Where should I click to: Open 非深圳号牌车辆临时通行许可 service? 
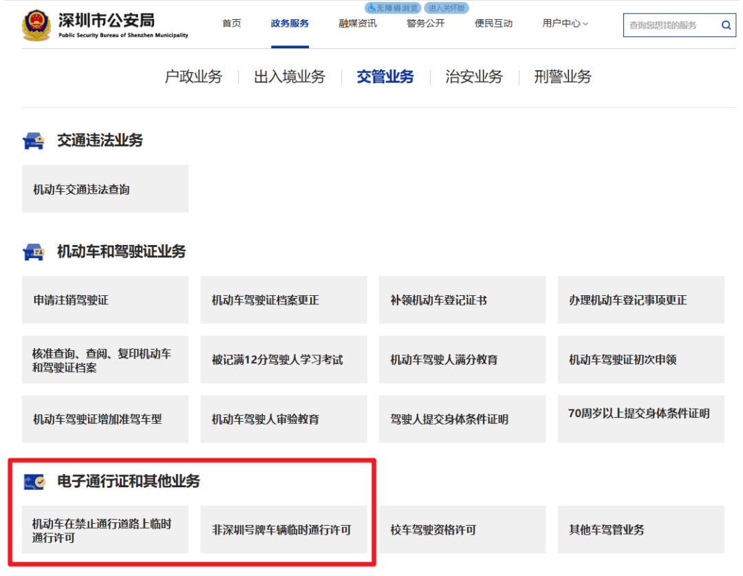coord(283,529)
